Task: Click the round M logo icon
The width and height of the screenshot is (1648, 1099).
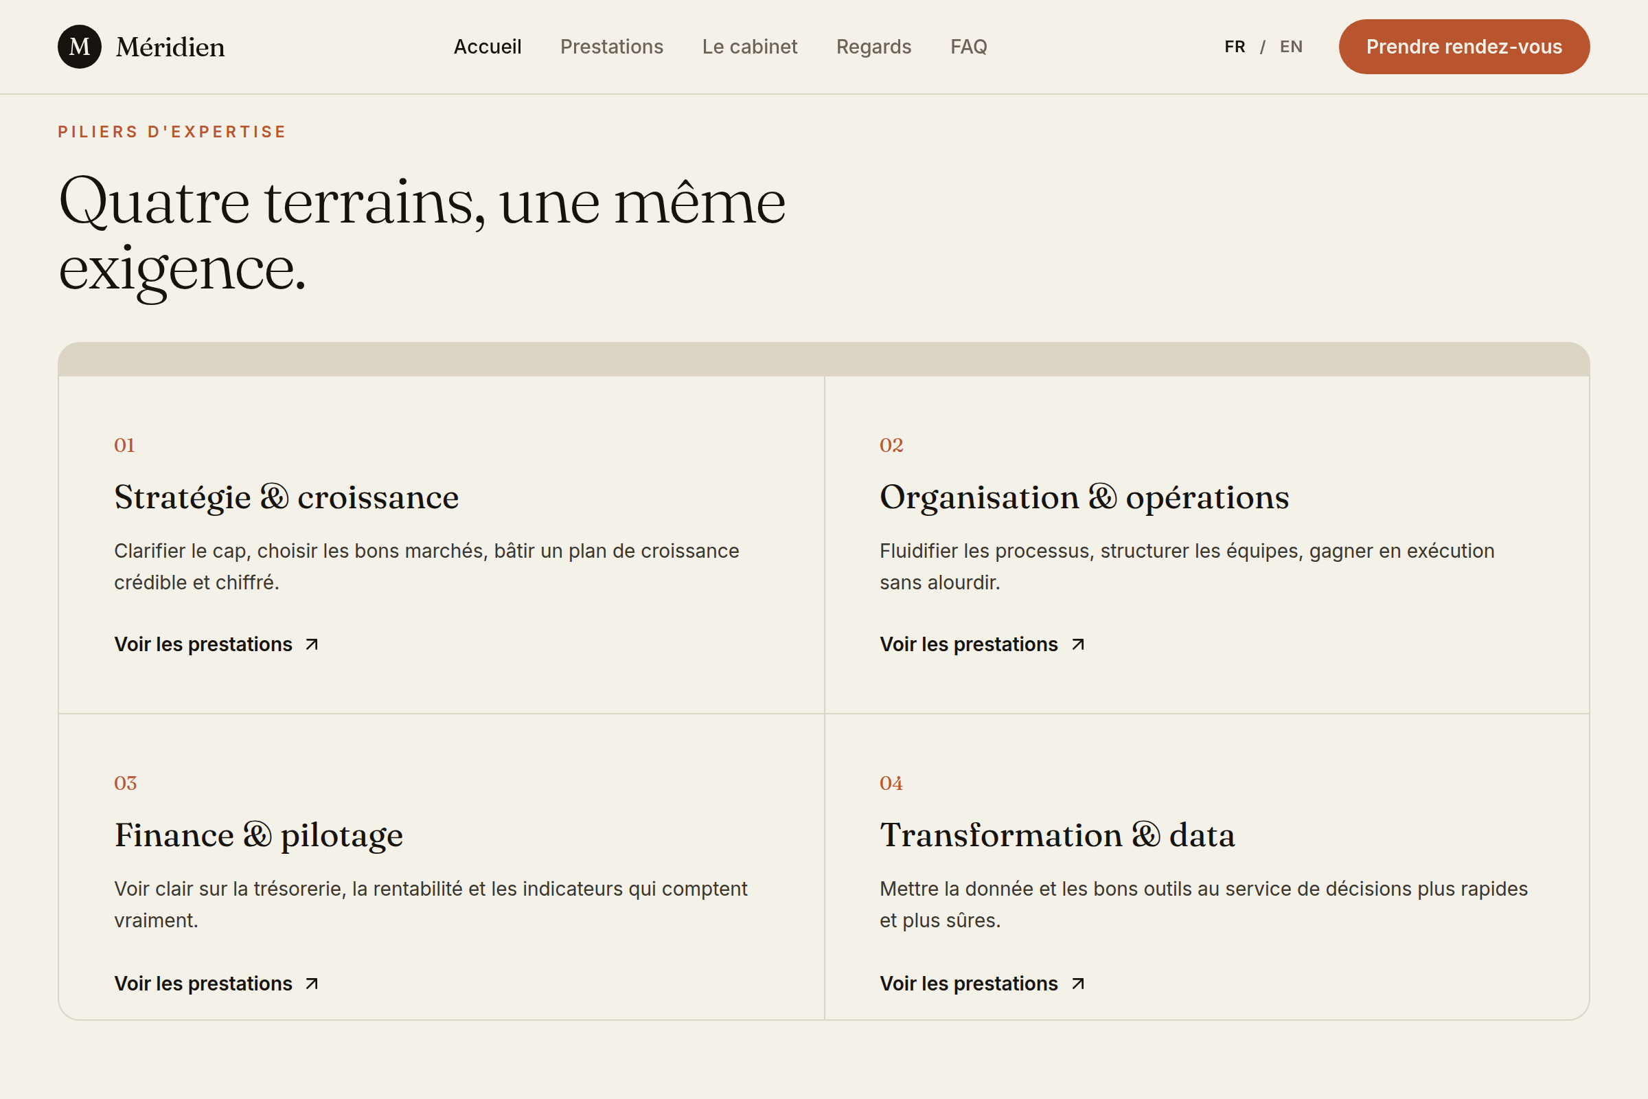Action: click(79, 47)
